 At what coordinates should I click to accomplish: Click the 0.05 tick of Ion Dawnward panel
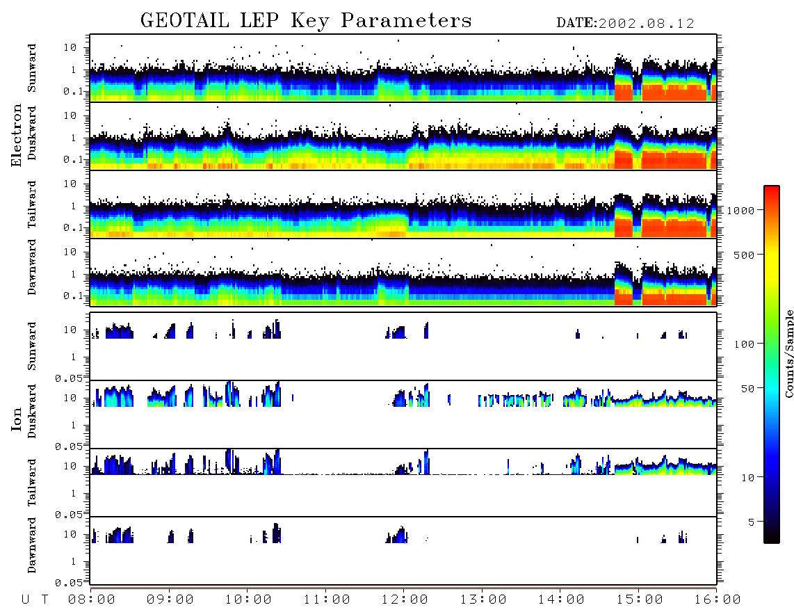pos(69,583)
